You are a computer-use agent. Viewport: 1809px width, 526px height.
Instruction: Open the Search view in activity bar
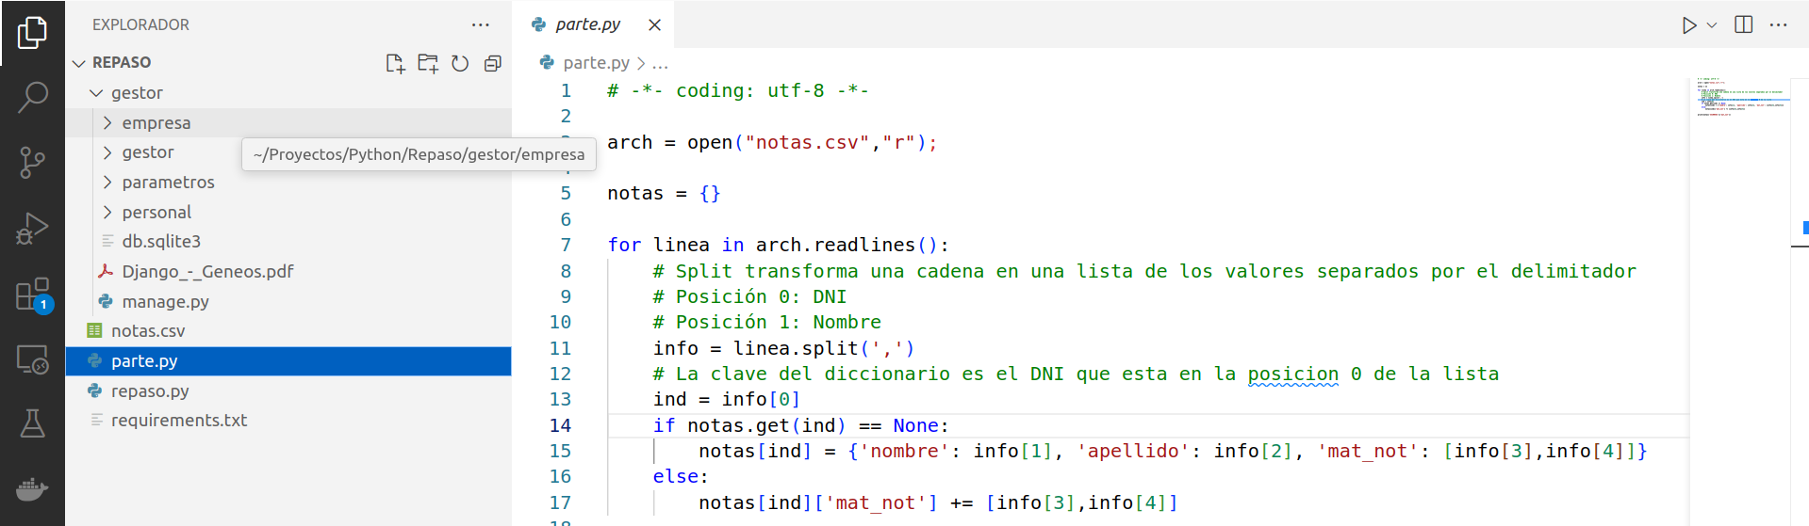(x=32, y=97)
